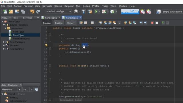183x103 pixels.
Task: Run the project with the green play icon
Action: point(96,11)
